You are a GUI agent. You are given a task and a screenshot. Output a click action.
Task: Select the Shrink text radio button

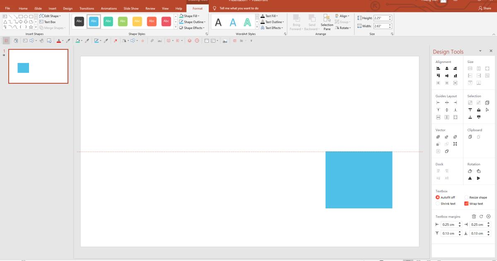[438, 203]
